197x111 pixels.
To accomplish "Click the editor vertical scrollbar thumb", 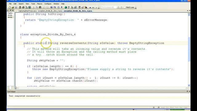I will tap(189, 49).
